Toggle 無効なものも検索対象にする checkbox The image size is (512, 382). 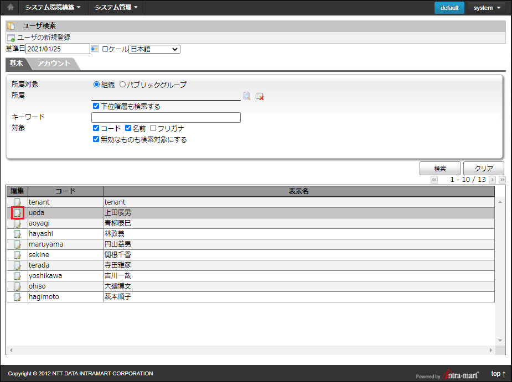pyautogui.click(x=96, y=140)
